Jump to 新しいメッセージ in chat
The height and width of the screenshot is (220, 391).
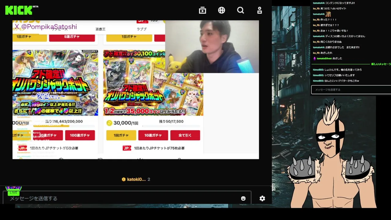pos(381,64)
